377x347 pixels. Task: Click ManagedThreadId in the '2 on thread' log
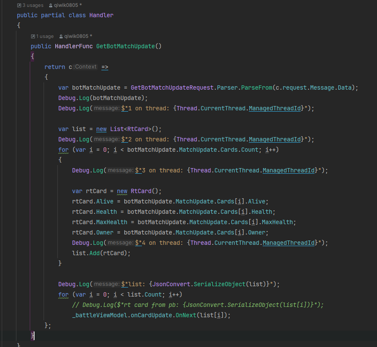click(x=275, y=139)
